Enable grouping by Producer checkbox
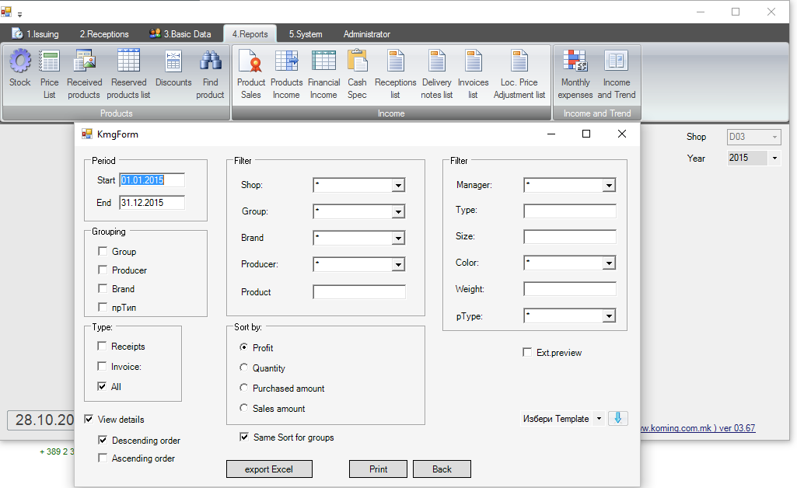Viewport: 797px width, 488px height. pyautogui.click(x=103, y=270)
